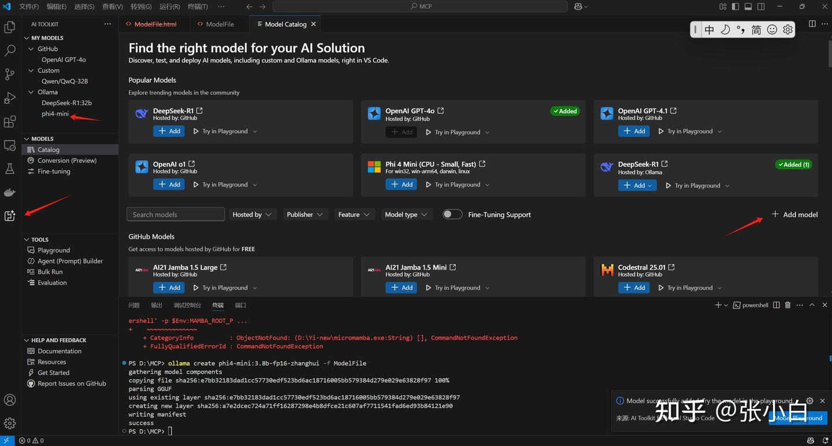
Task: Toggle the Fine-Tuning Support switch
Action: click(452, 214)
